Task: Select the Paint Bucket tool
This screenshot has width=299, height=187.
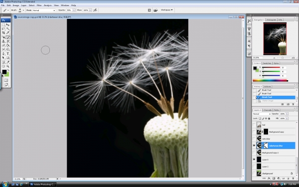Action: coord(8,45)
